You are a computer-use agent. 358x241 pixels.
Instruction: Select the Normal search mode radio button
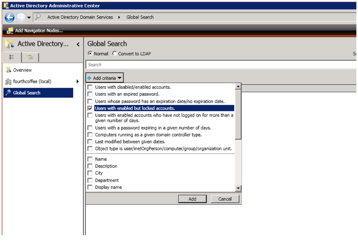(x=90, y=54)
